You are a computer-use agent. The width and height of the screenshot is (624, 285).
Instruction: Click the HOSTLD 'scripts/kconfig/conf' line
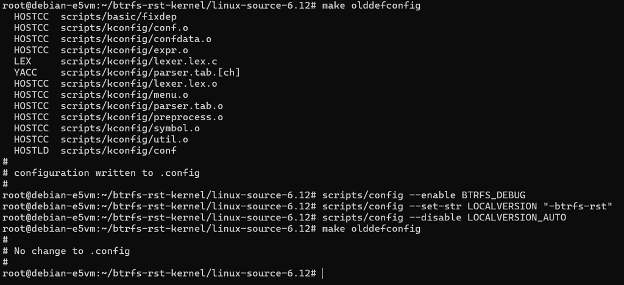click(x=95, y=151)
